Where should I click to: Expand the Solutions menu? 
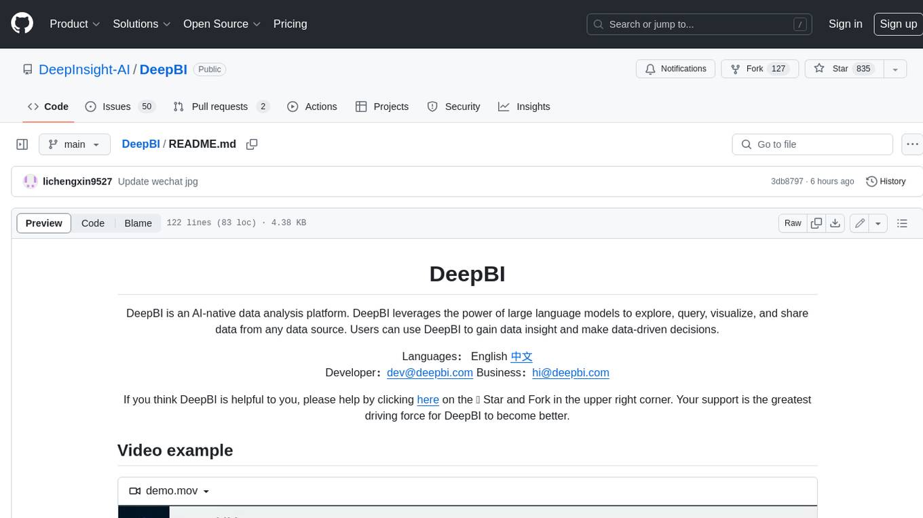[142, 24]
